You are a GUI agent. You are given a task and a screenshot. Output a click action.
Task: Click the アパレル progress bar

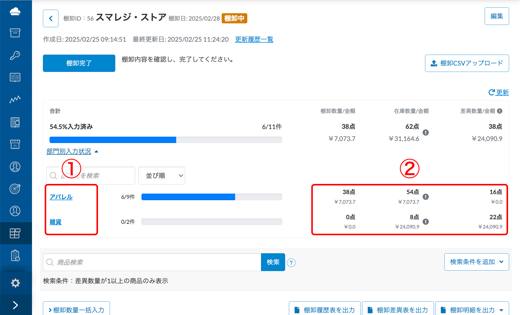coord(211,197)
